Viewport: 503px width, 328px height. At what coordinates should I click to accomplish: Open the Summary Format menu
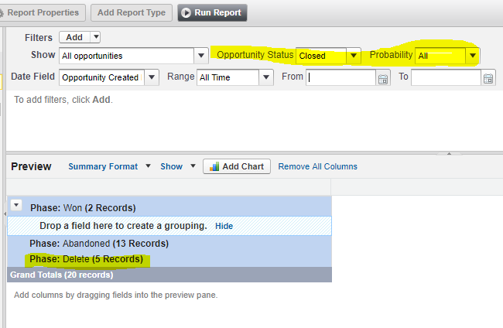103,166
